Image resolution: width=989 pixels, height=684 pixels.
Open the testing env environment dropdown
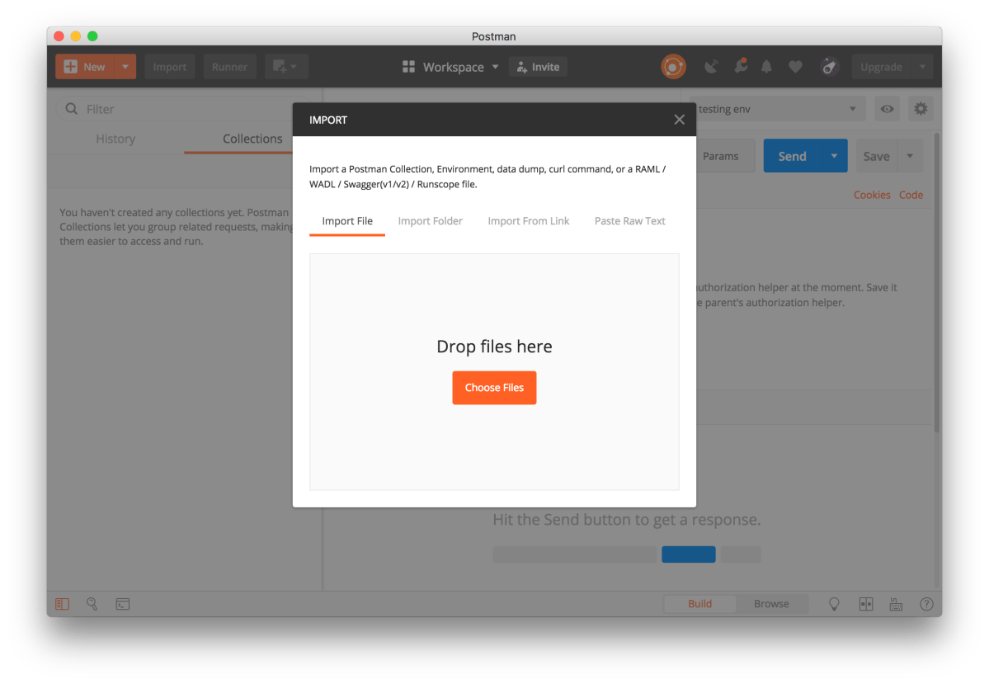click(777, 109)
